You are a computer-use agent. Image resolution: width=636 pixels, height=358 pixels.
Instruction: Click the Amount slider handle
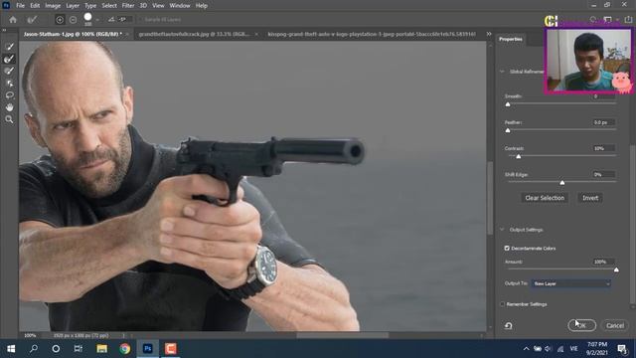click(x=616, y=269)
